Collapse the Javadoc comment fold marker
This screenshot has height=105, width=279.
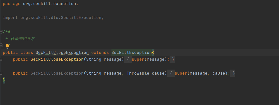pos(1,32)
